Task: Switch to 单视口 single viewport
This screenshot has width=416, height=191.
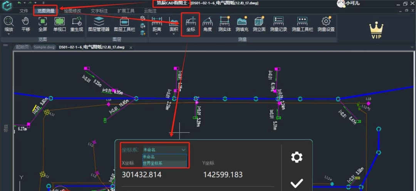Action: pos(60,24)
